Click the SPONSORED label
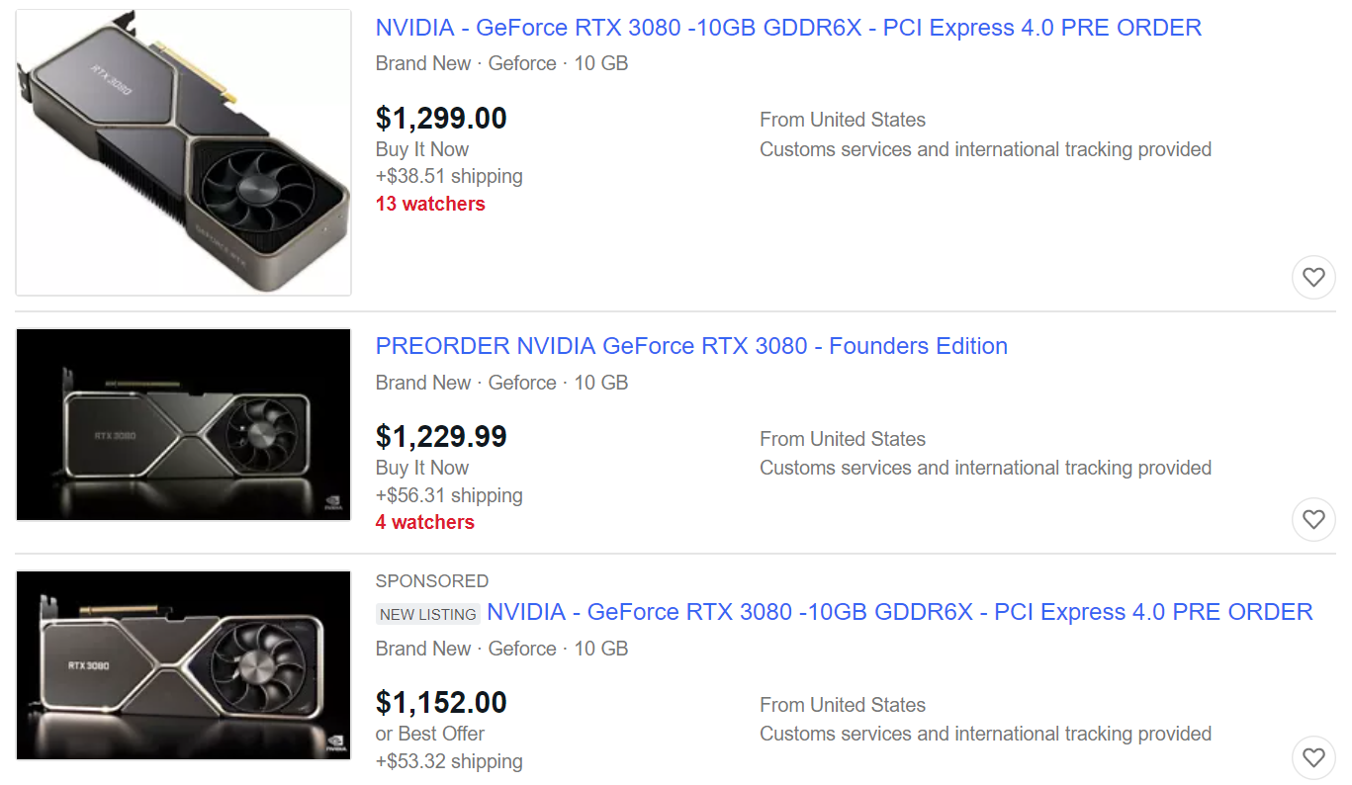The image size is (1352, 785). 432,581
